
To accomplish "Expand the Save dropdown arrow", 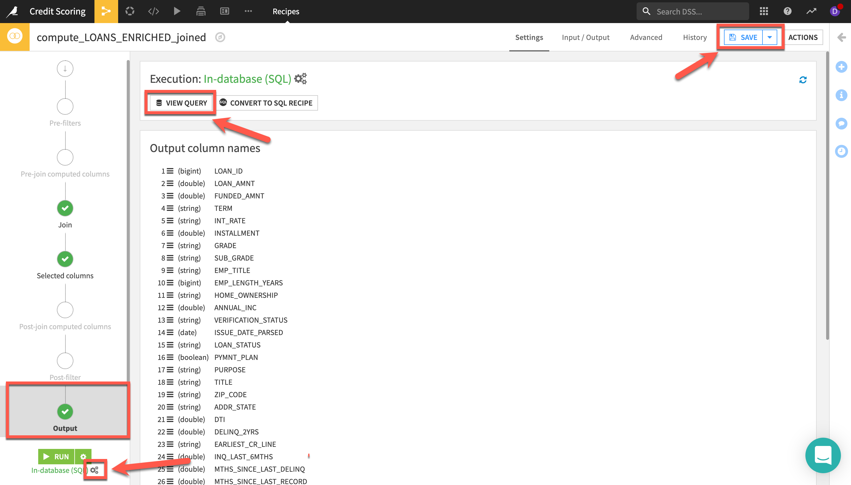I will tap(770, 37).
